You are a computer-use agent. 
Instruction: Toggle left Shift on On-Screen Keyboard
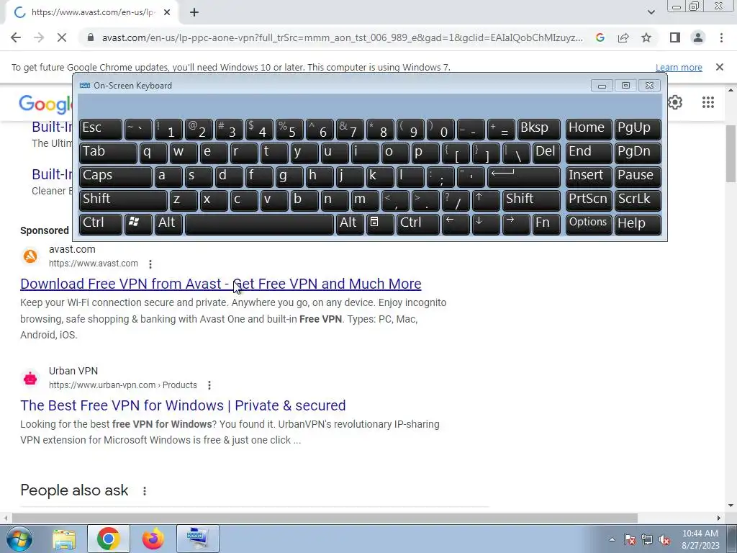123,200
